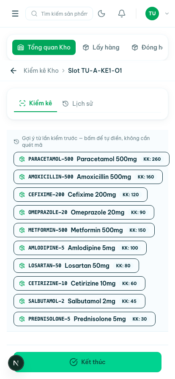
Task: Click the Kết thúc finish button
Action: click(87, 362)
